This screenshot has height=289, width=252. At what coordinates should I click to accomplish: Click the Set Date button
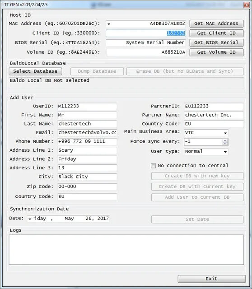coord(197,219)
